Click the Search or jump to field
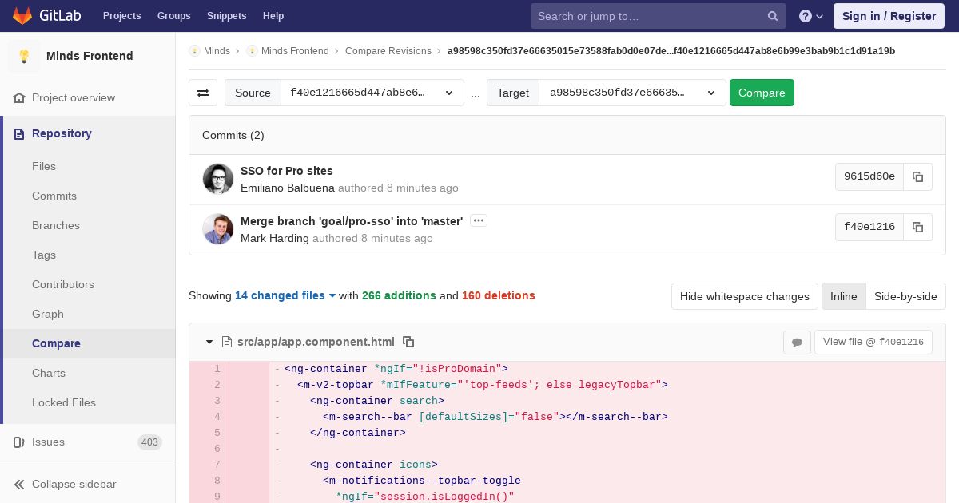Screen dimensions: 959x503 point(647,16)
